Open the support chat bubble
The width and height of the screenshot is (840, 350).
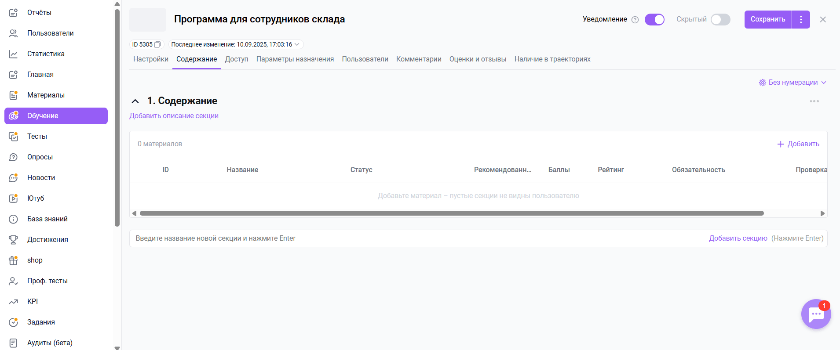[816, 314]
